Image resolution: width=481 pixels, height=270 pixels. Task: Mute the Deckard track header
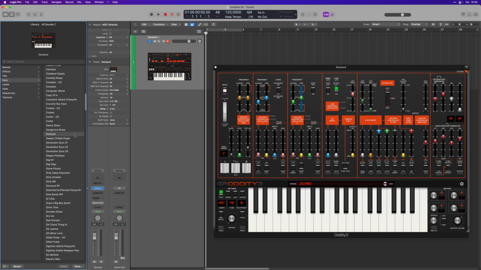(x=155, y=41)
